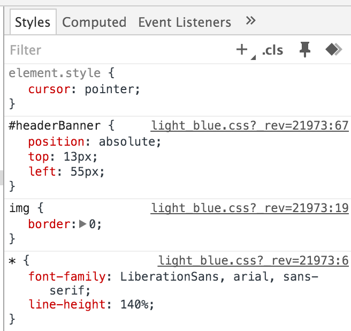Follow the light_blue.css line 19 link

(x=250, y=208)
